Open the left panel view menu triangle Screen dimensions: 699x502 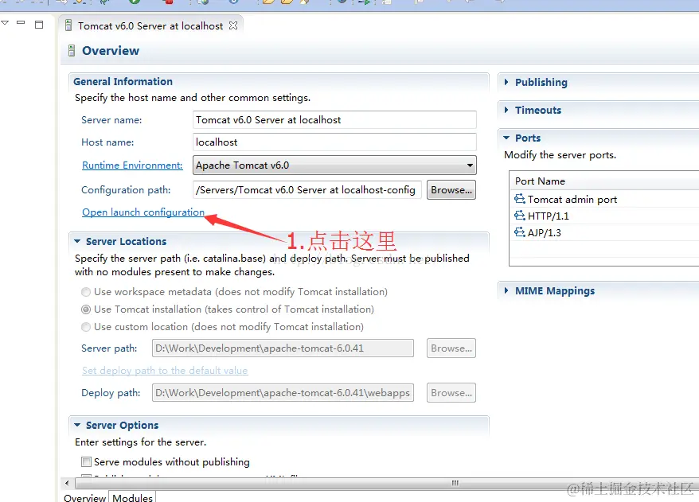(5, 23)
